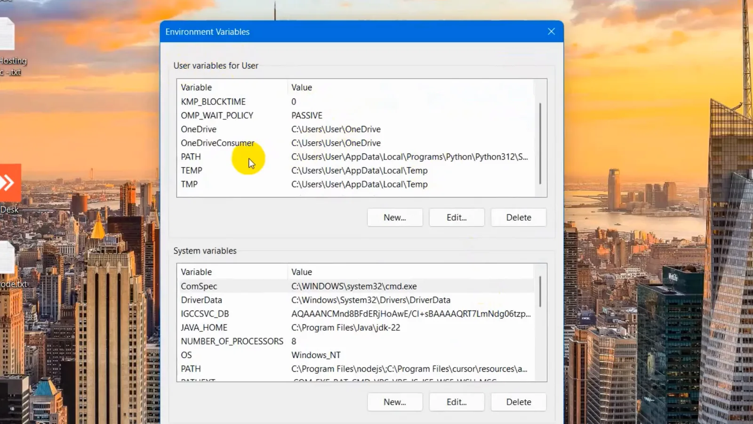
Task: Click the Value column header in System variables
Action: (411, 272)
